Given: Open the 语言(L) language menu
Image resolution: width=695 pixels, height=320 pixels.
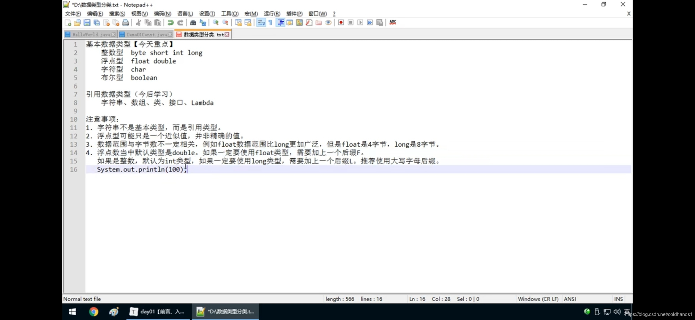Looking at the screenshot, I should coord(185,14).
